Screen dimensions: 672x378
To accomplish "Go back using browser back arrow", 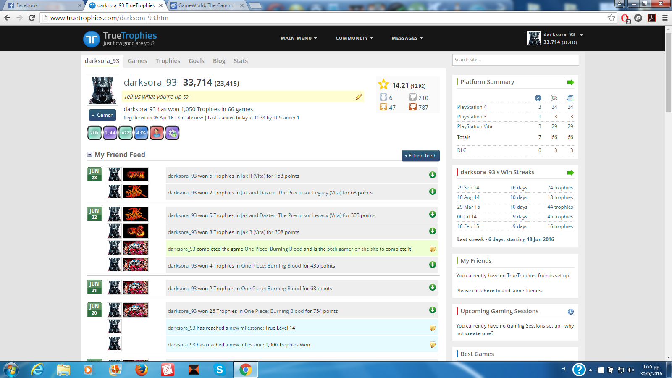I will (7, 18).
